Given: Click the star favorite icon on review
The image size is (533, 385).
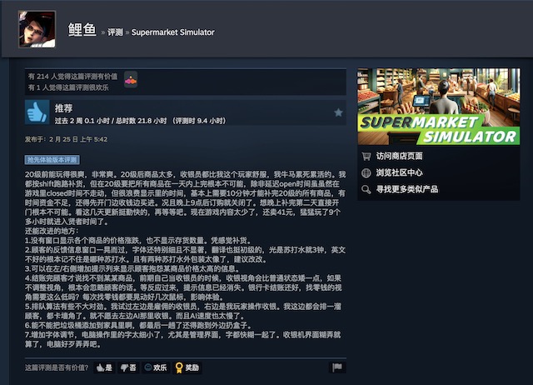Looking at the screenshot, I should point(338,112).
